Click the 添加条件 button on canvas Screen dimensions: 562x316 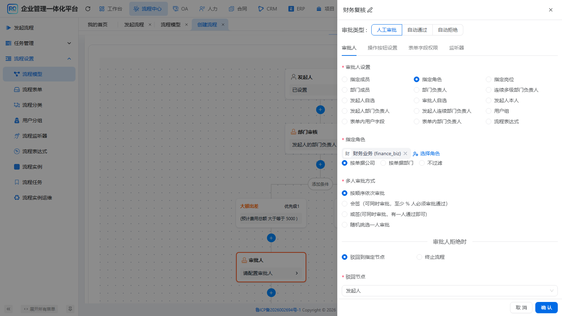[x=320, y=184]
